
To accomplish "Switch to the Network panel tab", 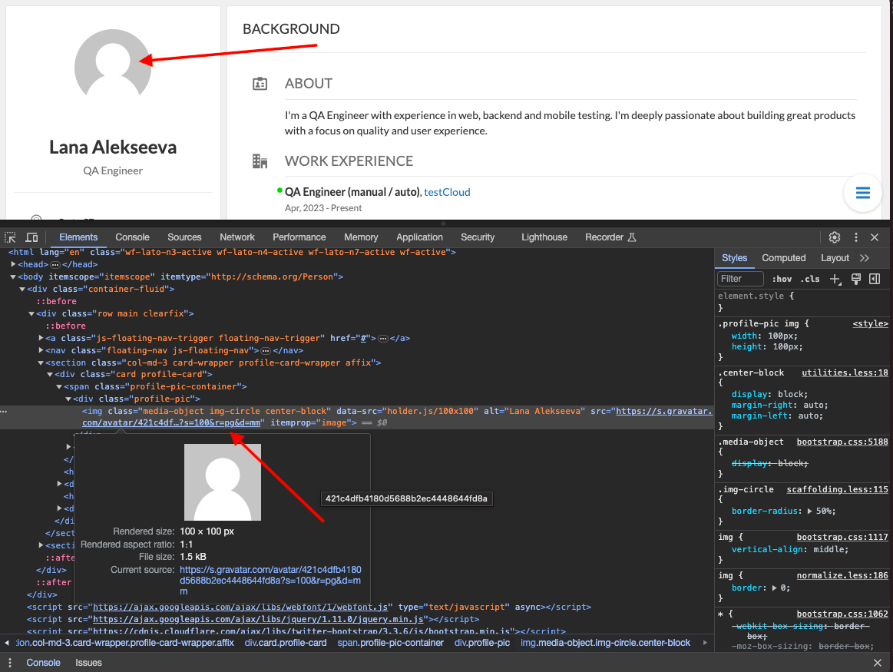I will point(236,237).
